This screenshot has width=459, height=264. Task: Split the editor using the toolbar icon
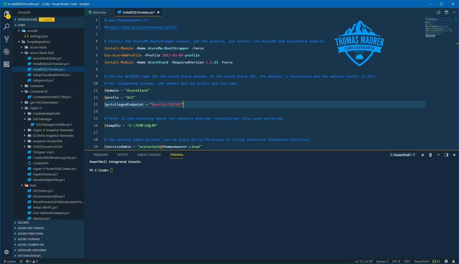click(446, 12)
